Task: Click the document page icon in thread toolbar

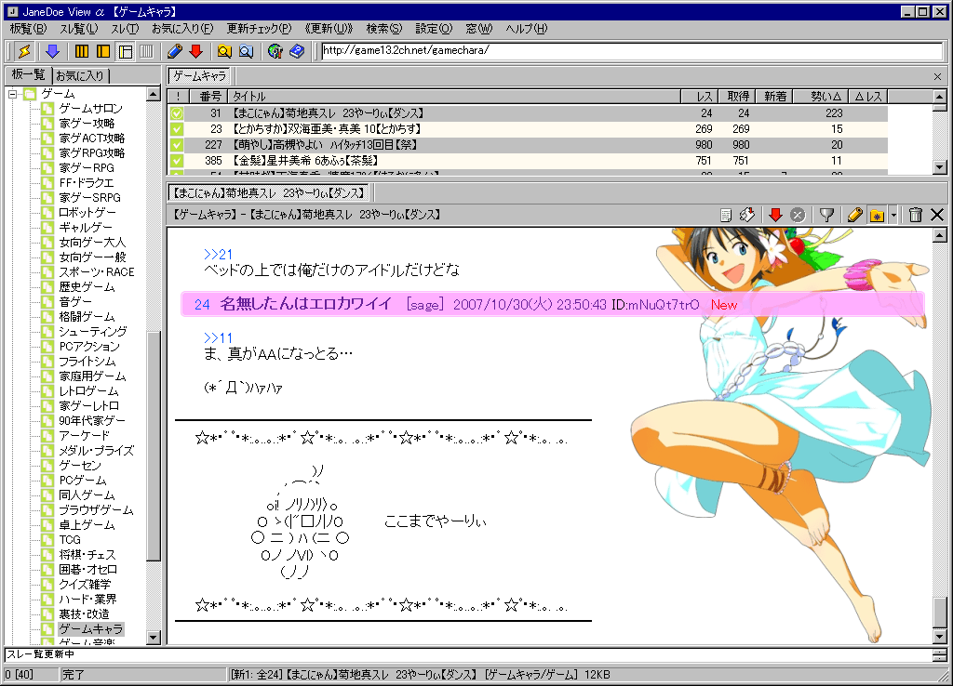Action: coord(726,215)
